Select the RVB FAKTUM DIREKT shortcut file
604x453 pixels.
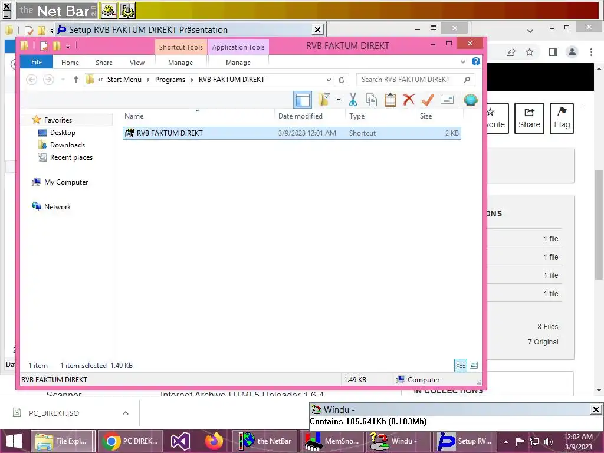tap(291, 133)
